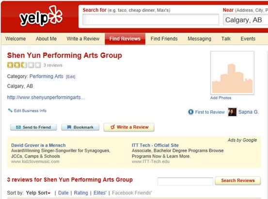This screenshot has width=268, height=199.
Task: Expand the Yelp Sort dropdown
Action: [x=38, y=193]
